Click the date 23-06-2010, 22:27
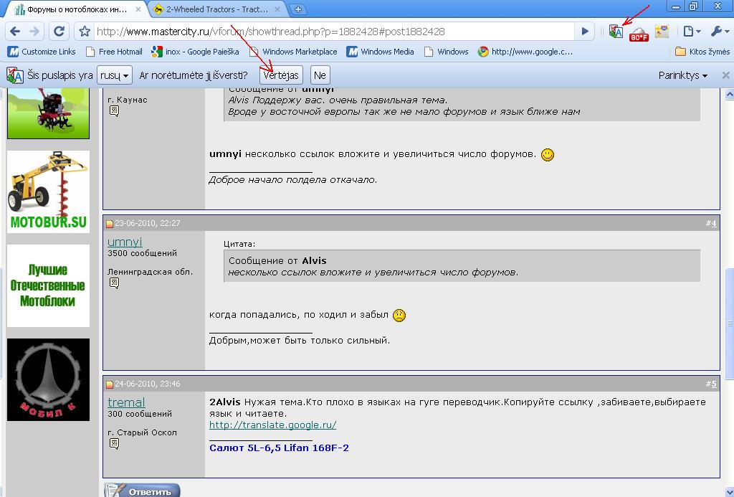The width and height of the screenshot is (734, 497). (x=148, y=224)
